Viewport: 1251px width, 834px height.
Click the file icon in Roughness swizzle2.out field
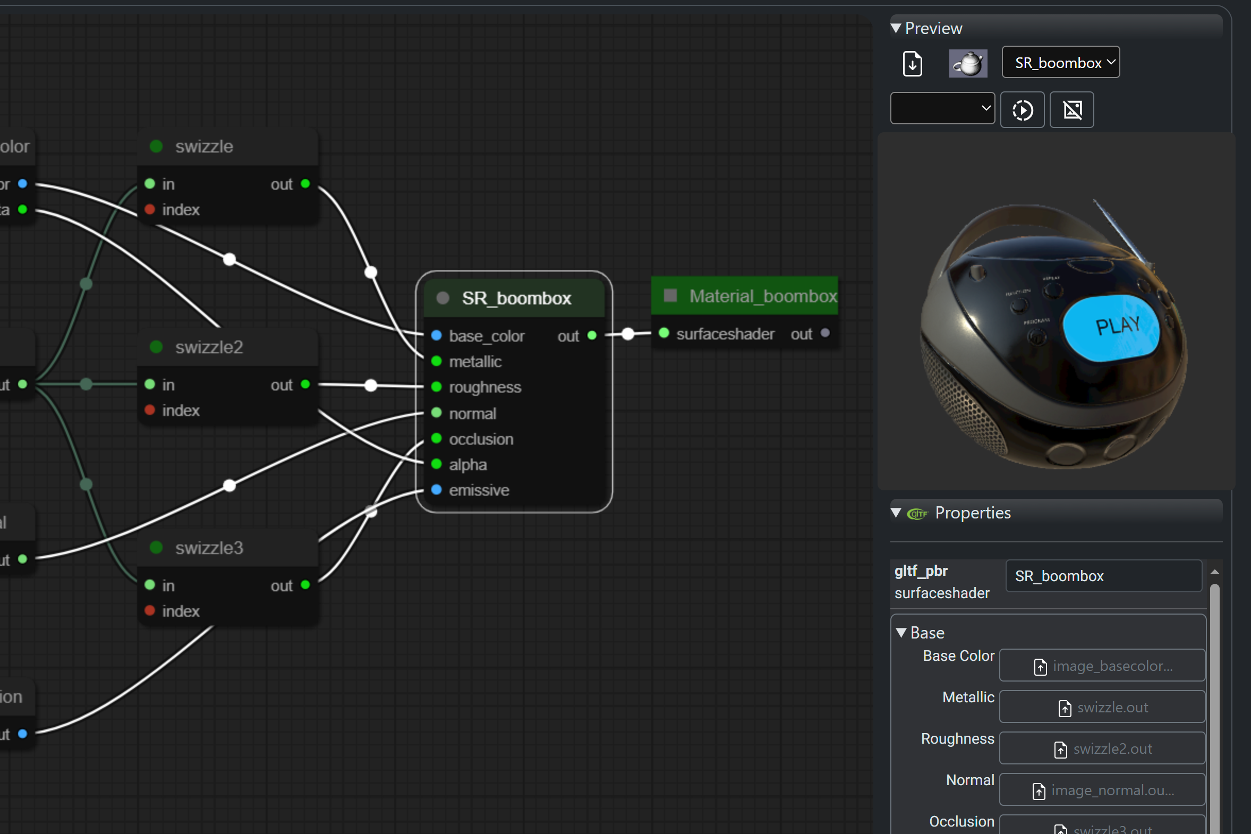(x=1060, y=750)
